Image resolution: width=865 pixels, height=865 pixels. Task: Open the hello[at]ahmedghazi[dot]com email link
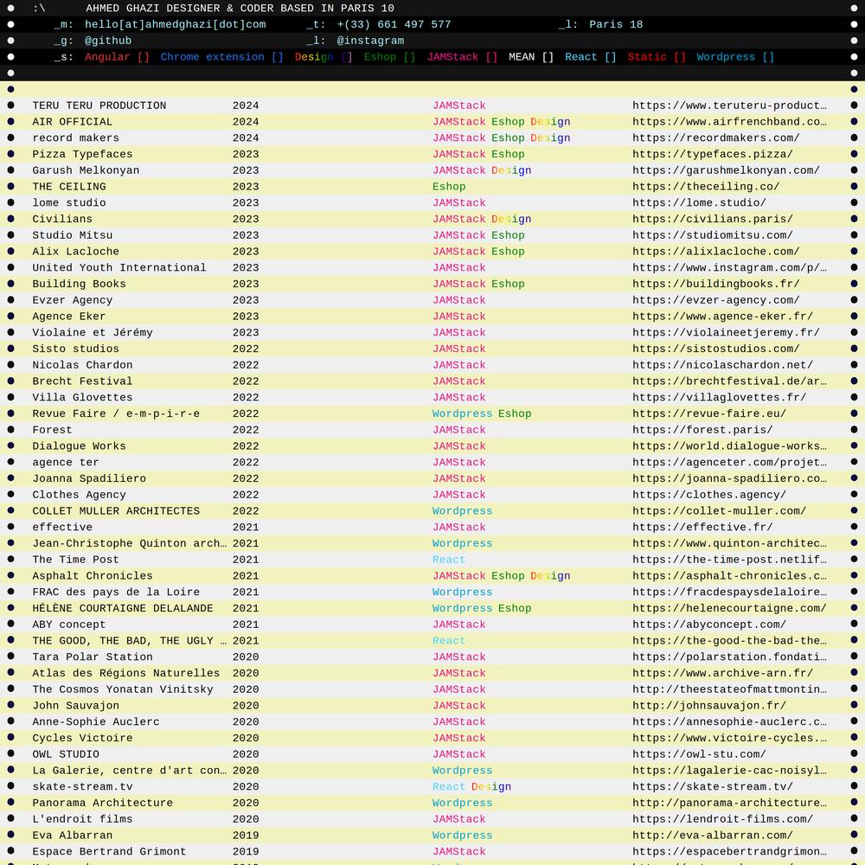[x=175, y=24]
